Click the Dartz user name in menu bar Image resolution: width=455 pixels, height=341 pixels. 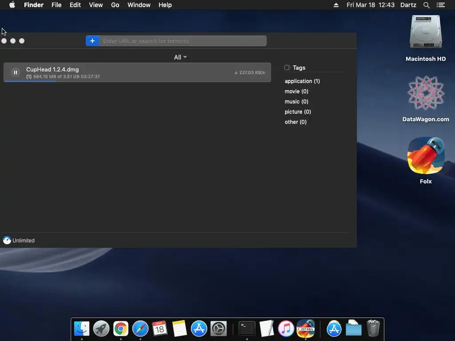pyautogui.click(x=408, y=5)
